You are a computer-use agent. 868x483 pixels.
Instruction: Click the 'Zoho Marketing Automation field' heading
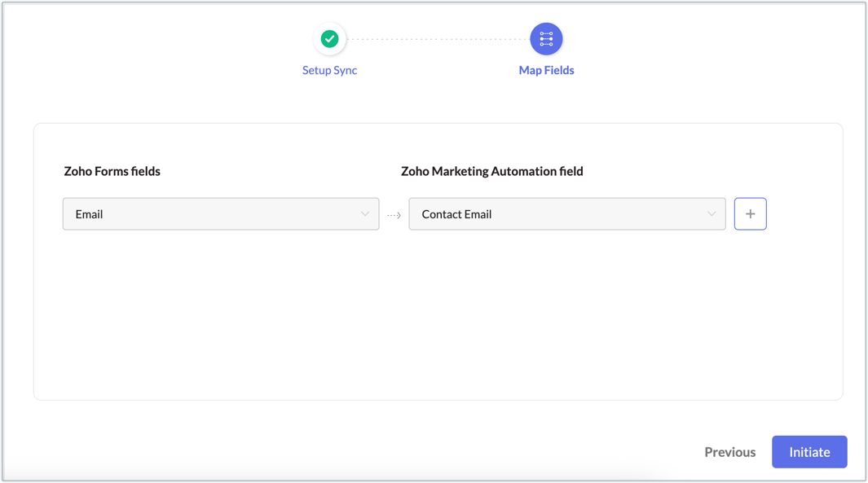(491, 172)
